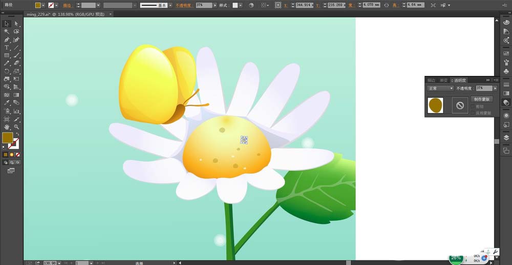Select the Rectangle tool
512x265 pixels.
[7, 55]
